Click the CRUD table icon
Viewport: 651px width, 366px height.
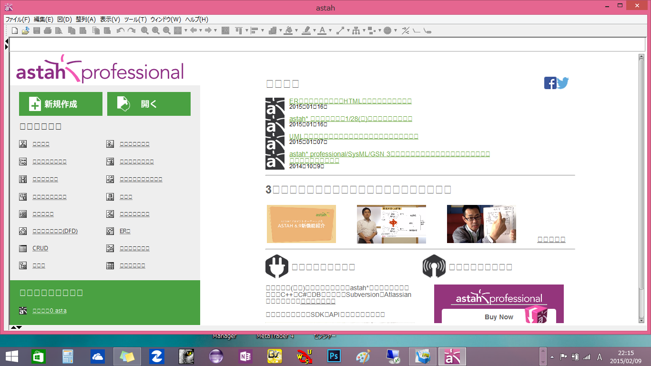coord(23,248)
